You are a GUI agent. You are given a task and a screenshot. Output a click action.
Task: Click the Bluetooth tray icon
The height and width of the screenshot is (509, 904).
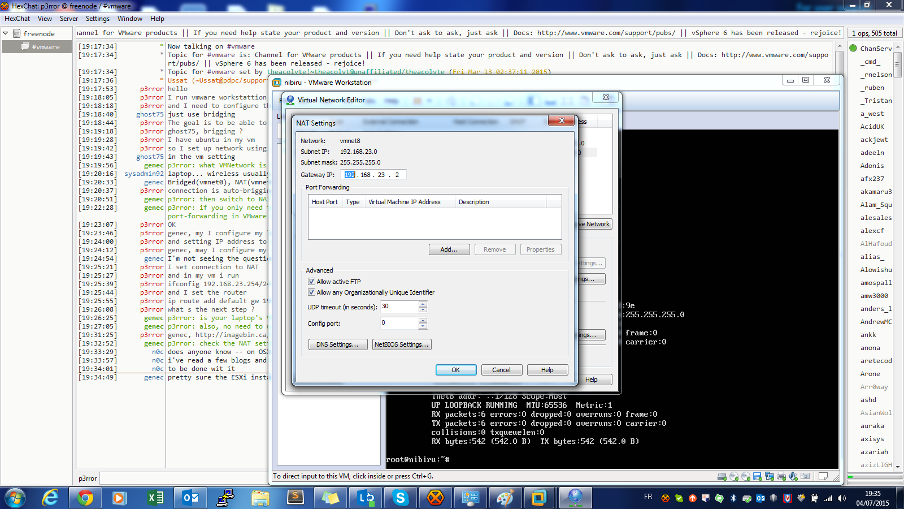coord(733,498)
